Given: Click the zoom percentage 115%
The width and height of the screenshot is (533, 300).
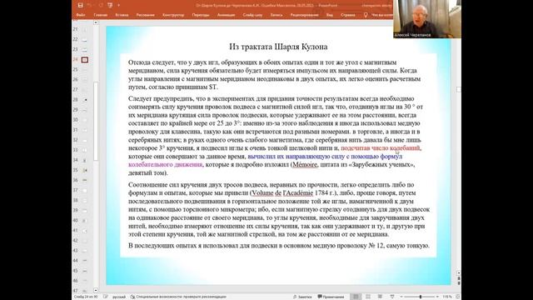Looking at the screenshot, I should [x=447, y=297].
